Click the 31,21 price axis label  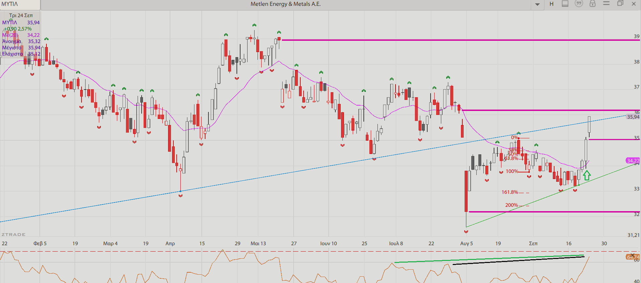click(634, 235)
